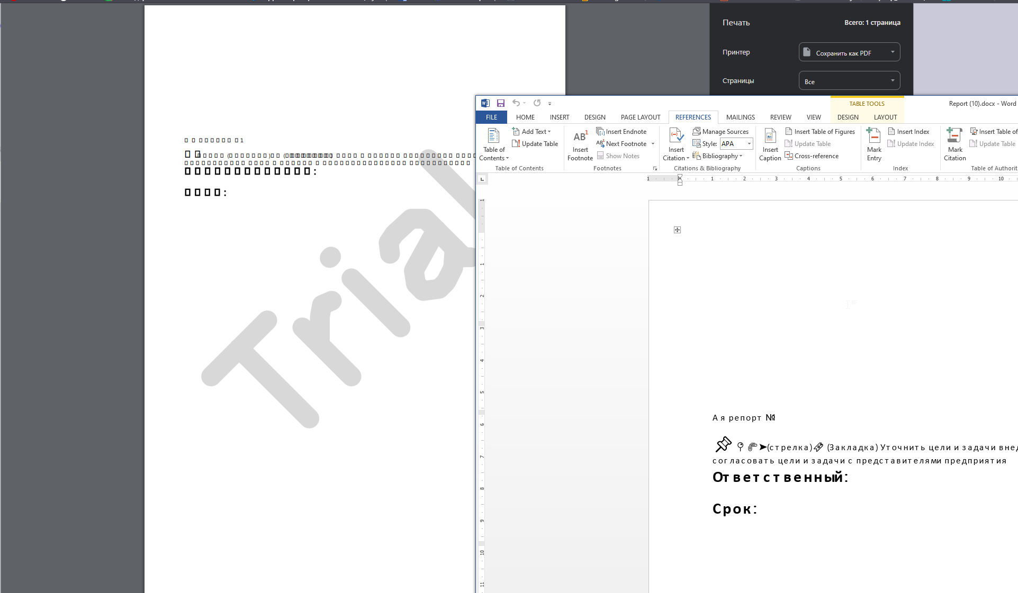Screen dimensions: 1018x593
Task: Switch to the DESIGN tab next to INSERT
Action: (x=595, y=117)
